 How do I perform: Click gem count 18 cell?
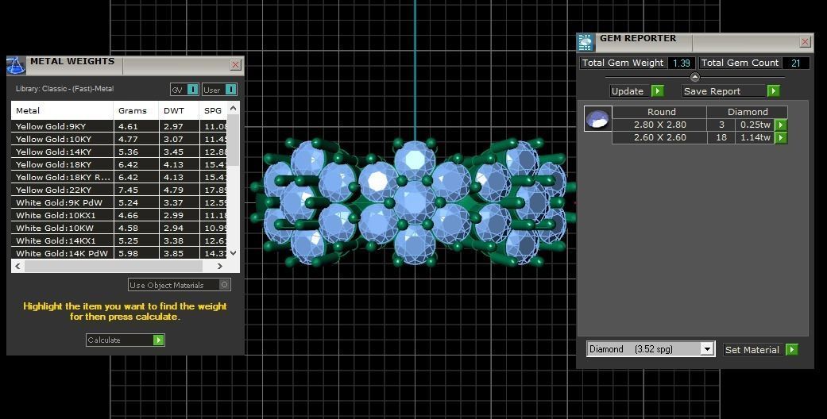click(721, 137)
